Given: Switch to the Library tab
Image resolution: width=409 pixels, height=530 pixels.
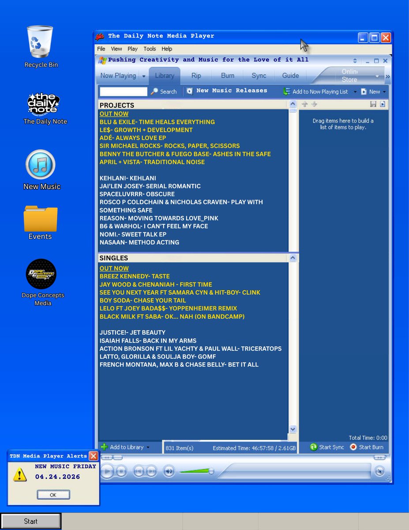Looking at the screenshot, I should tap(165, 76).
